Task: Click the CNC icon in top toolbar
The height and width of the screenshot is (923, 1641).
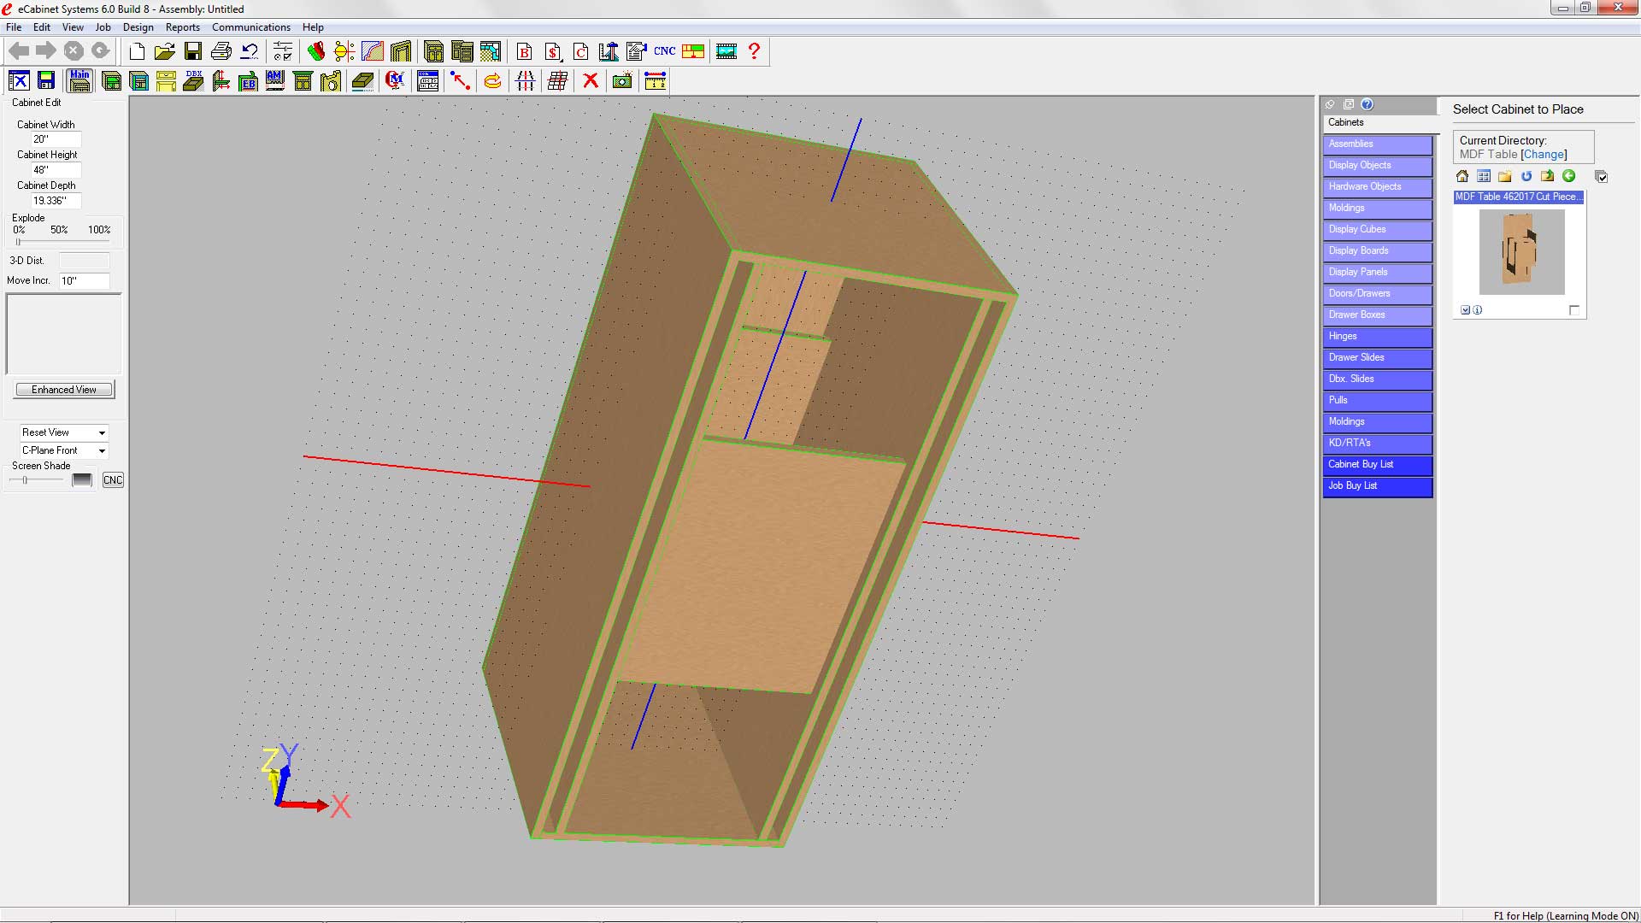Action: click(664, 51)
